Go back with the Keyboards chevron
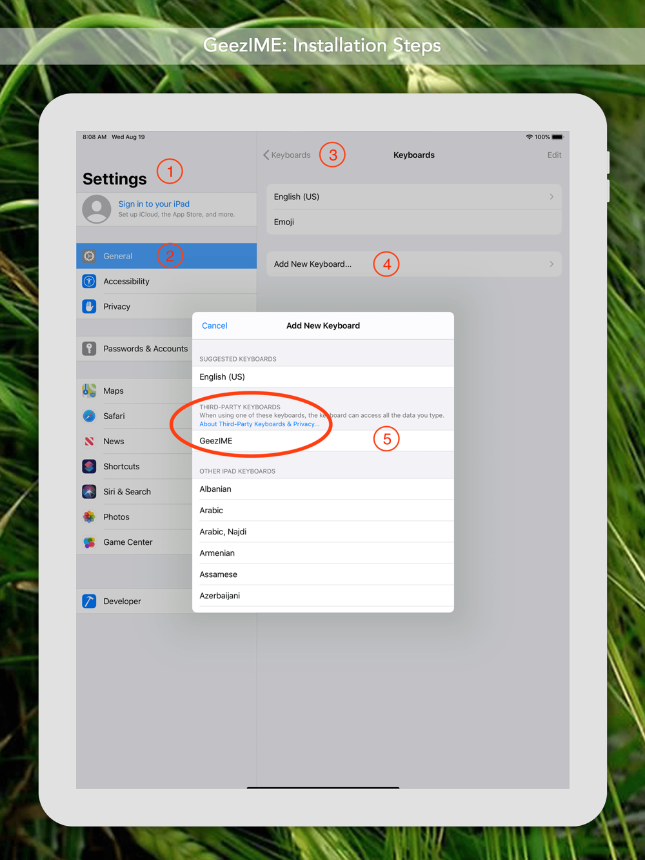The height and width of the screenshot is (860, 645). pos(266,155)
